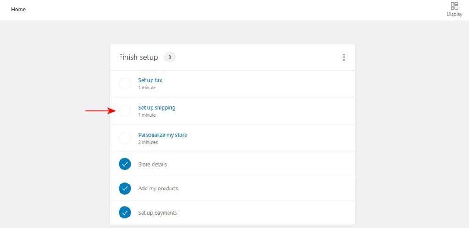469x228 pixels.
Task: Open the Display options icon
Action: click(454, 9)
